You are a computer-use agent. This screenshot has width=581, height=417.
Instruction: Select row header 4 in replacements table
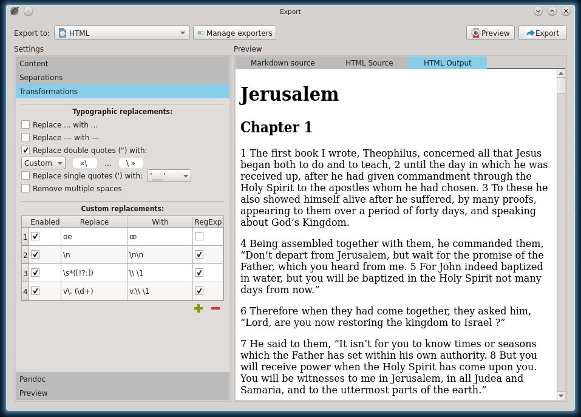tap(25, 291)
